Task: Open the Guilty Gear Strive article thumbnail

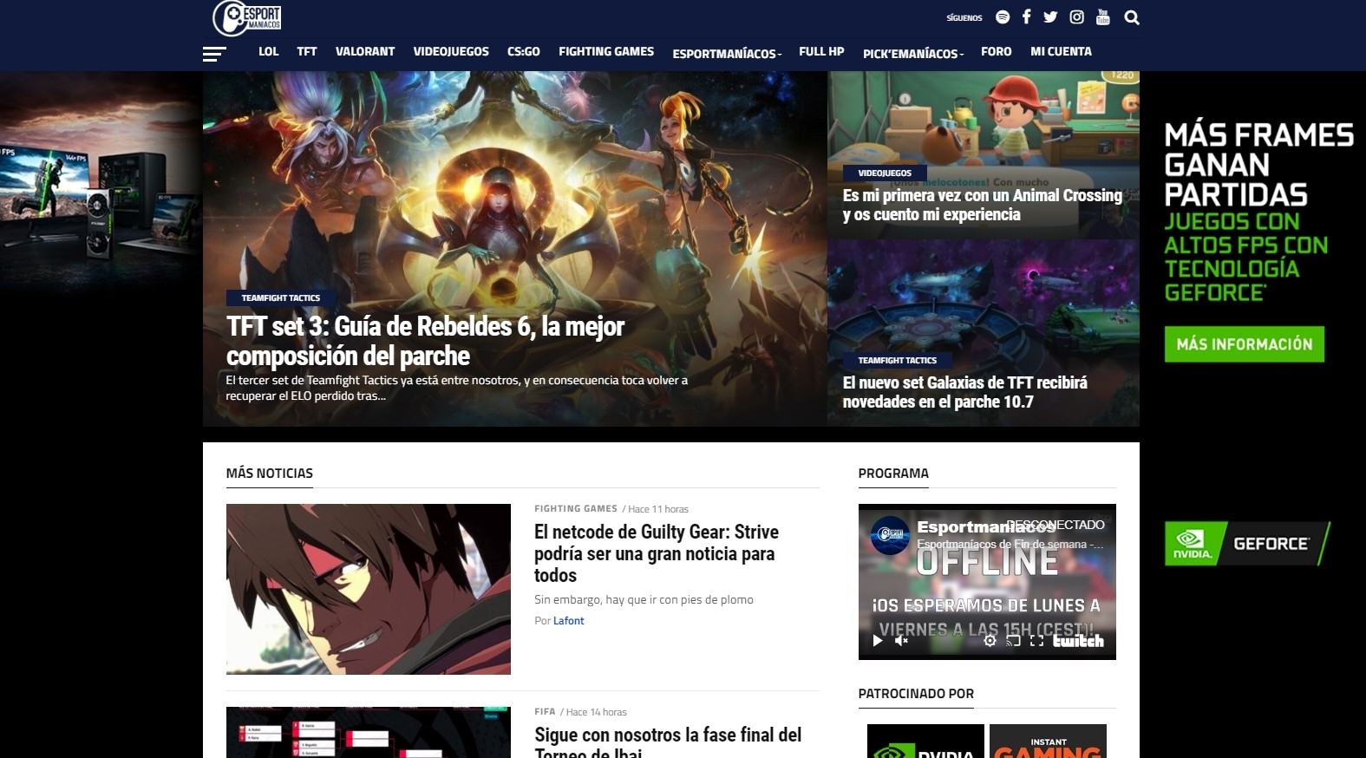Action: (368, 589)
